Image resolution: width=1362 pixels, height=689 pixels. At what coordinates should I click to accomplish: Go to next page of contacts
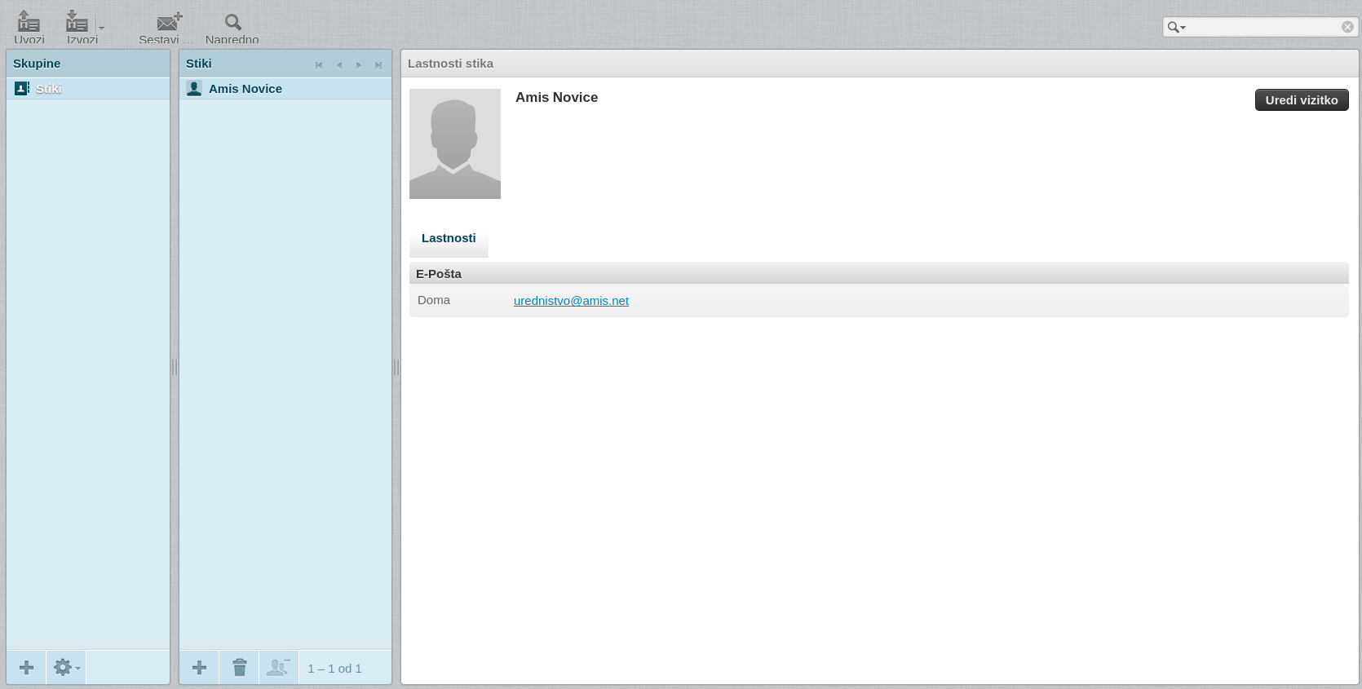(x=359, y=65)
